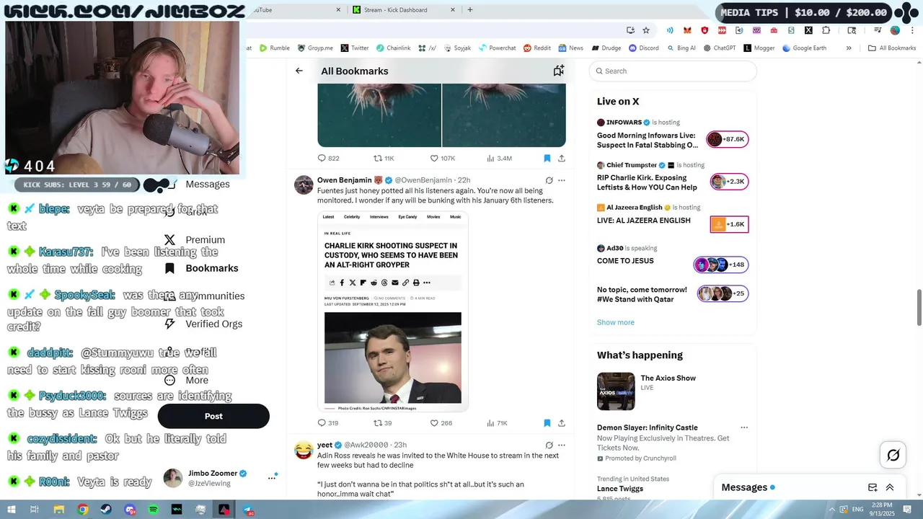The image size is (923, 519).
Task: Open the floating Grok button
Action: click(893, 455)
